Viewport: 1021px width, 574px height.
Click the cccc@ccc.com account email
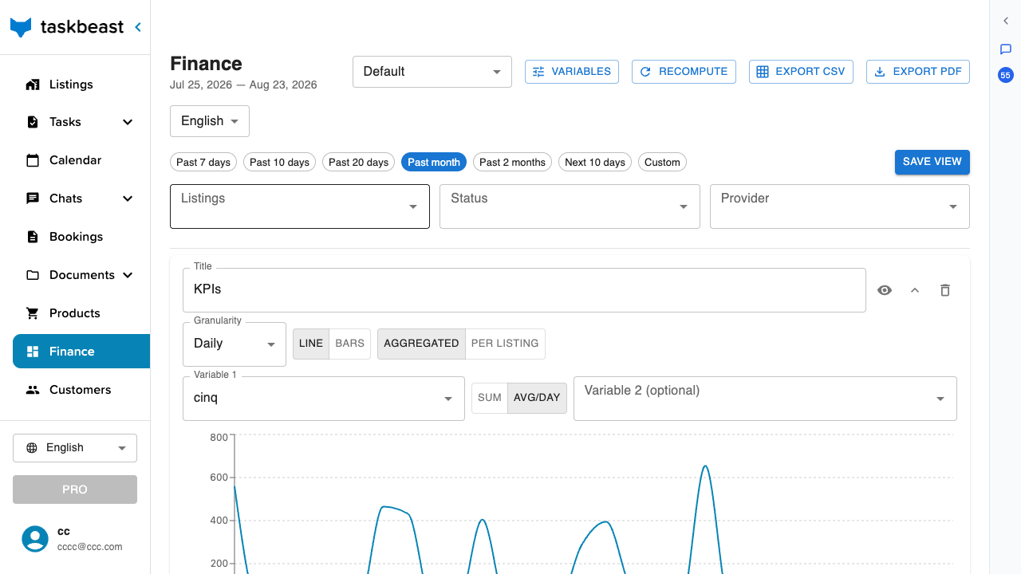89,547
